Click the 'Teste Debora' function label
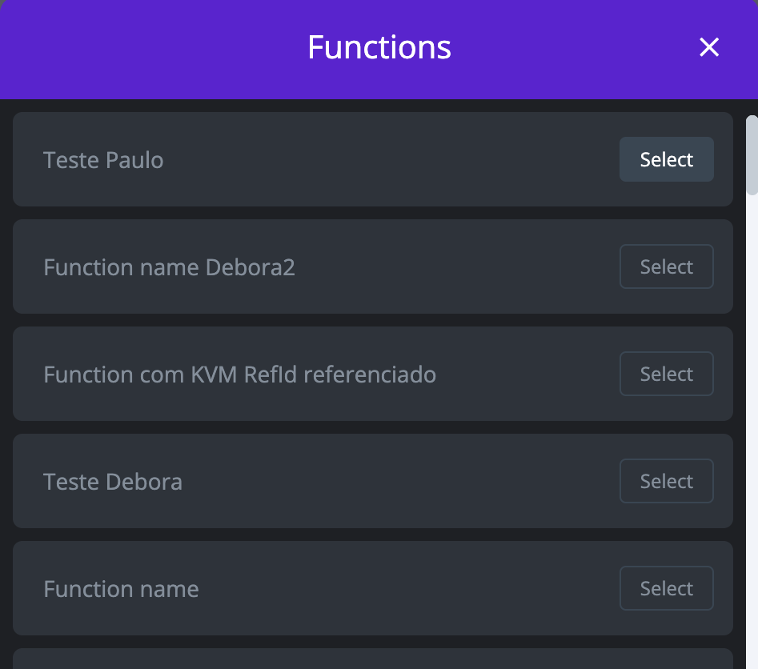 113,482
